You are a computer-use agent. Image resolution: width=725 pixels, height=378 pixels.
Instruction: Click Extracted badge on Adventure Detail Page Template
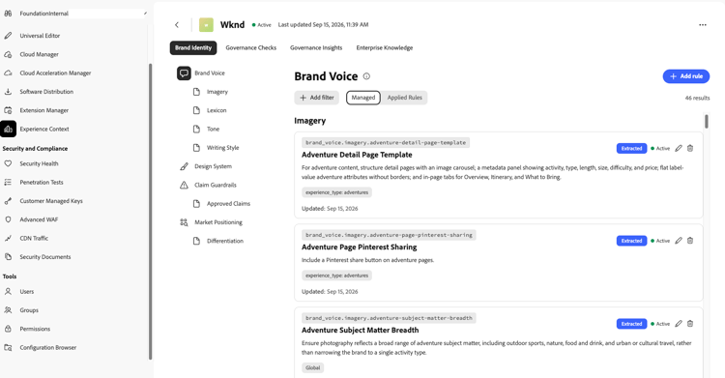point(631,149)
